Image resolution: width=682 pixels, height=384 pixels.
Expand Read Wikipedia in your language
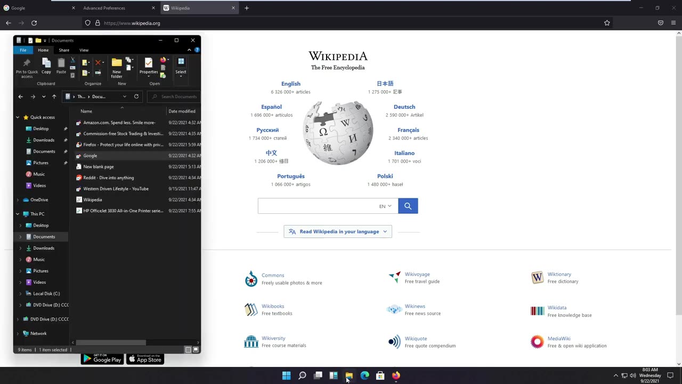click(x=338, y=231)
